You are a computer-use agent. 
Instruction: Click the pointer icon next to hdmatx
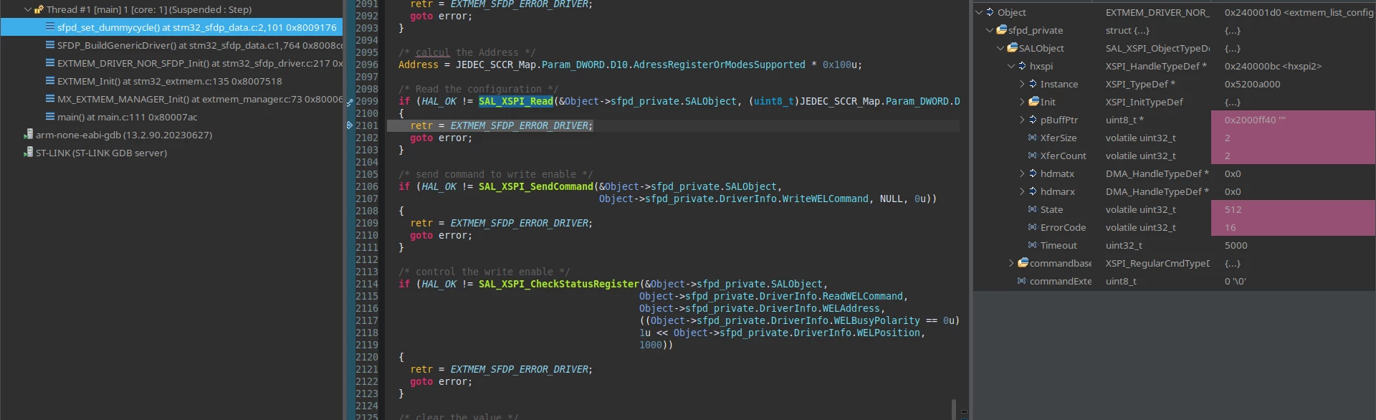(1033, 173)
